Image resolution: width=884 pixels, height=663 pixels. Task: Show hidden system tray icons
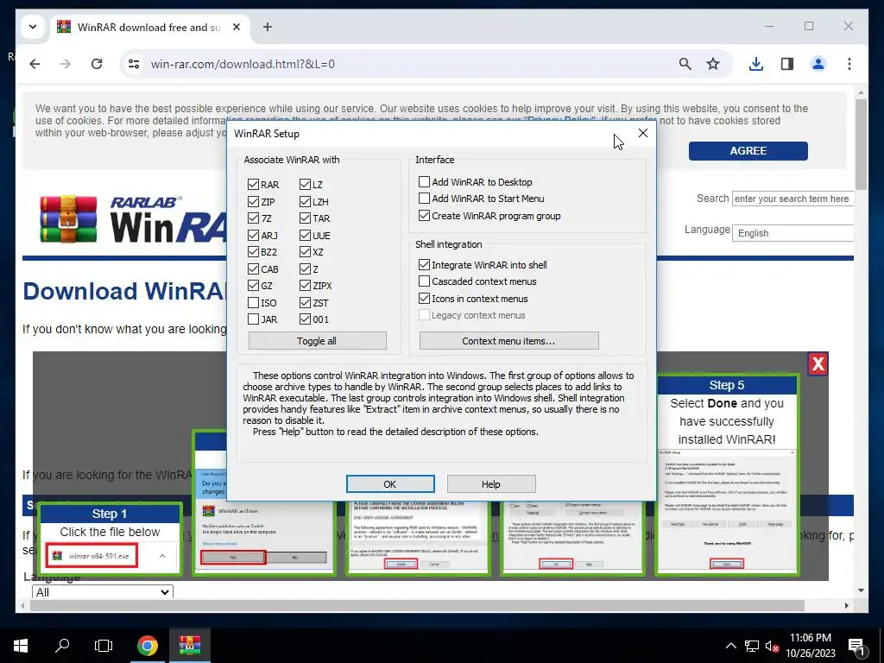pyautogui.click(x=730, y=646)
